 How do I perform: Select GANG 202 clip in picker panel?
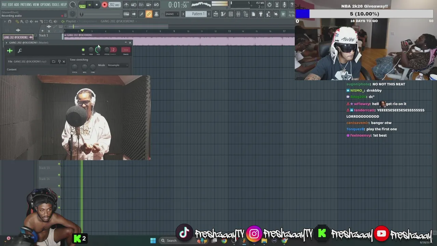[x=18, y=37]
